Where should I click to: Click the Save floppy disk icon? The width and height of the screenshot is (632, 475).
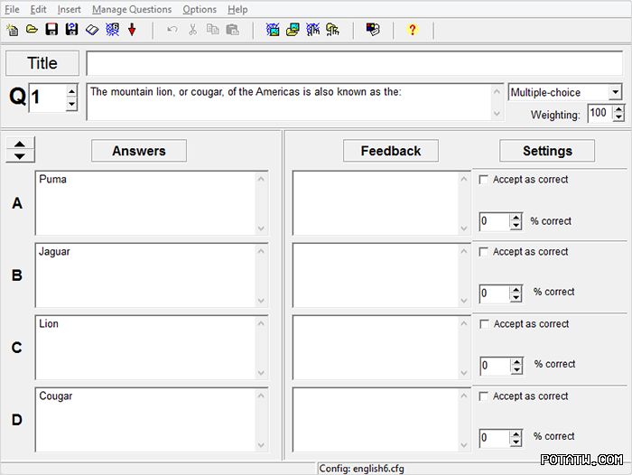click(51, 30)
